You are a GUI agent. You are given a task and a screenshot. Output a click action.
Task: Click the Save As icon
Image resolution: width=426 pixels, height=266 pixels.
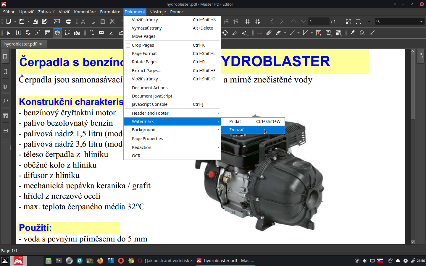coord(45,21)
